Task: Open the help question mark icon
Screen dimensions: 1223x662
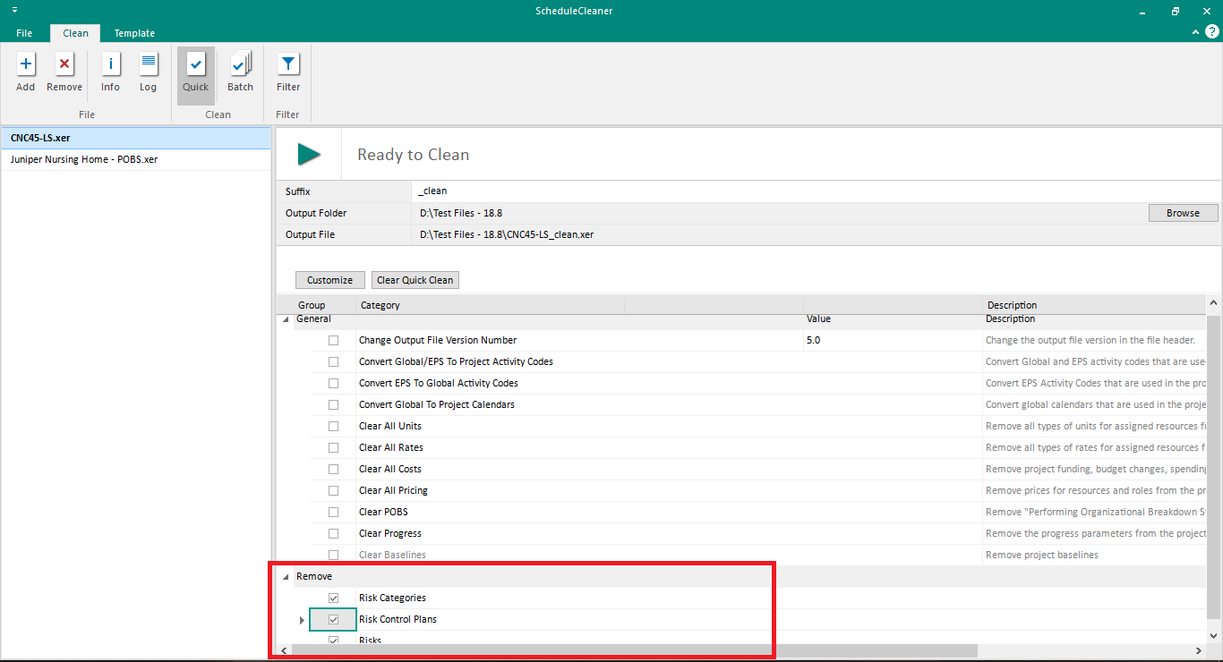Action: [x=1211, y=31]
